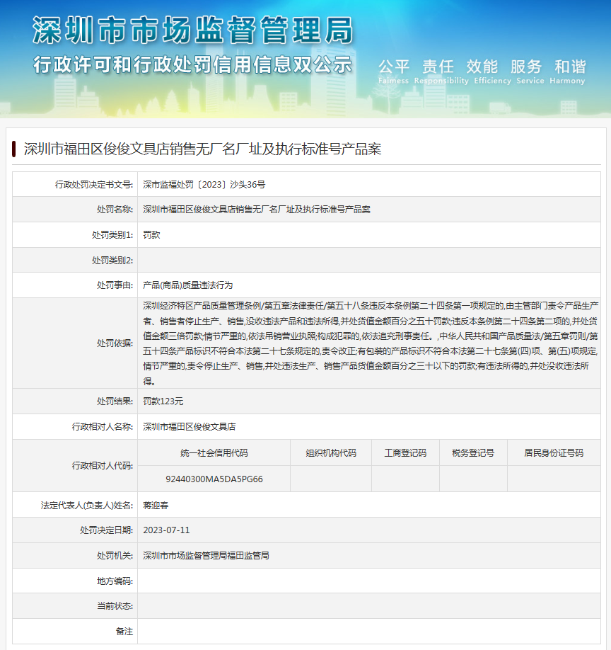
Task: Select the date 2023-07-11
Action: click(x=166, y=530)
